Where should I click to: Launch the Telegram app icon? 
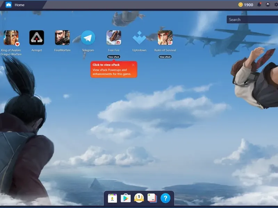click(x=88, y=37)
